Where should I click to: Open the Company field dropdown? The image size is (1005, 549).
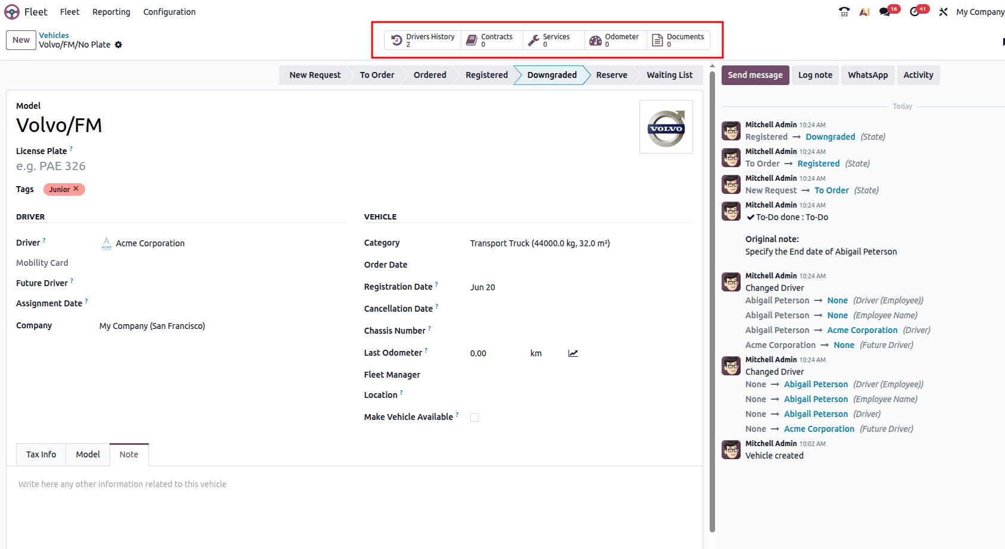221,326
